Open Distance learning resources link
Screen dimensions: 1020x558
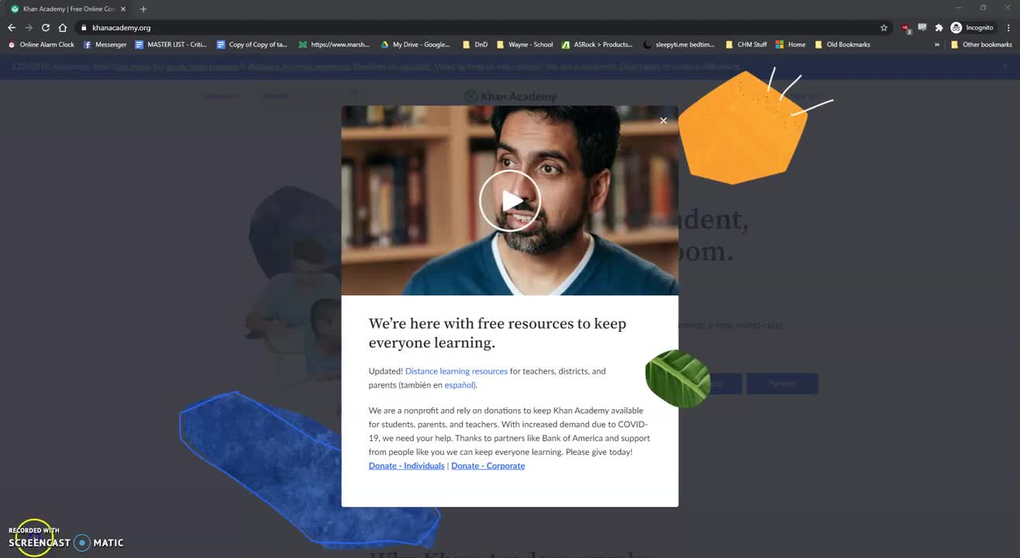tap(456, 371)
